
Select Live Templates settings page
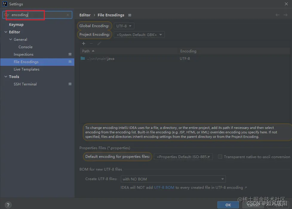click(27, 69)
